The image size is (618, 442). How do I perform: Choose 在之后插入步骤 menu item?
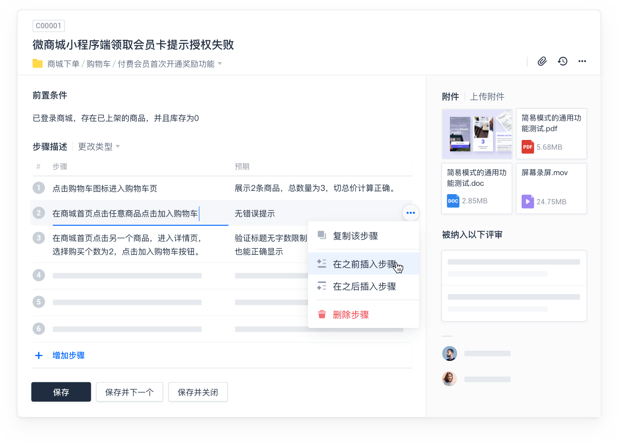[x=364, y=287]
